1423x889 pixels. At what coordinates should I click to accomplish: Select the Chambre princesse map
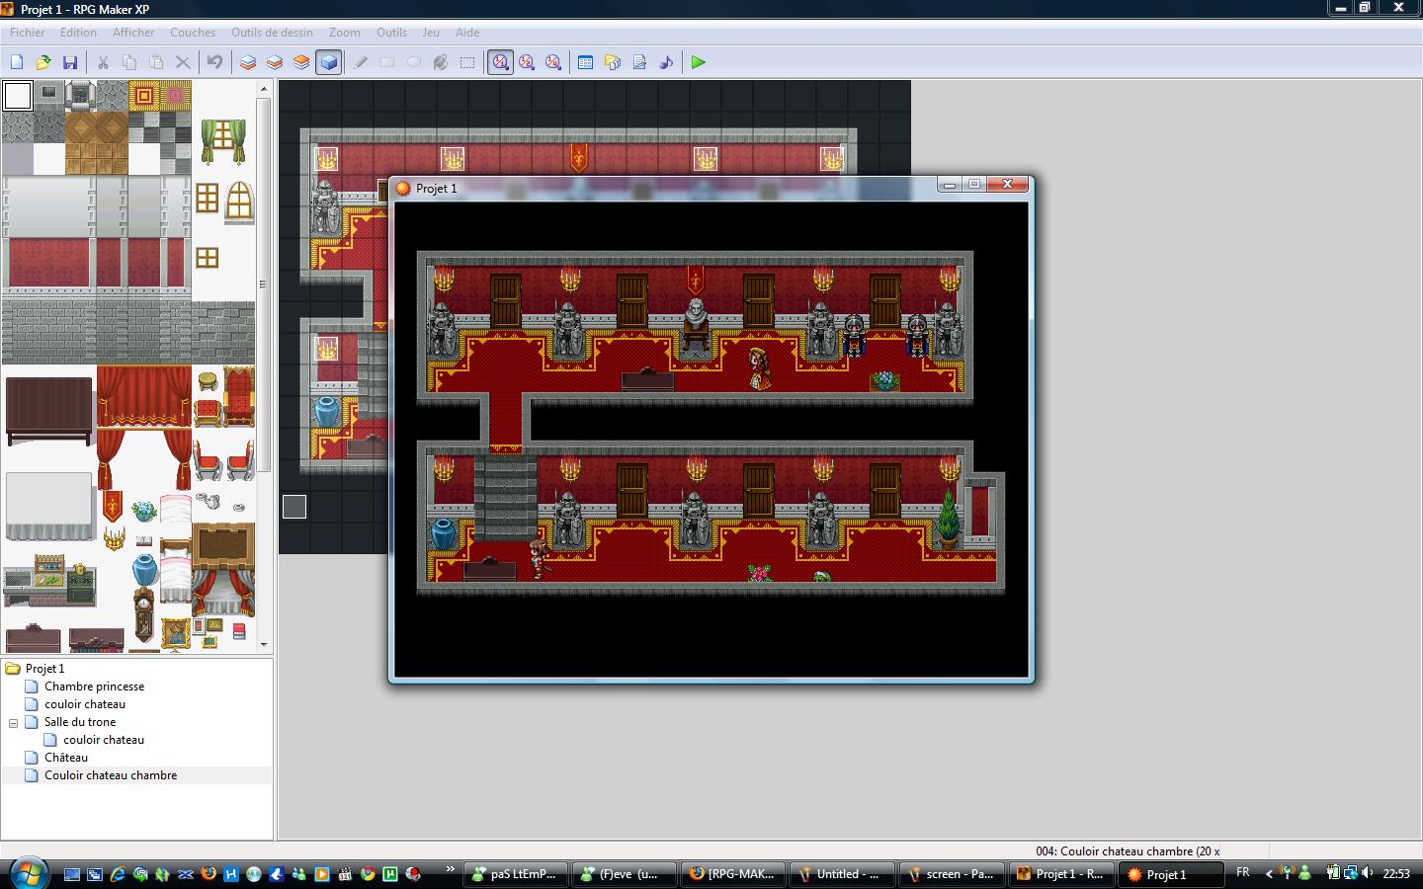pos(94,687)
